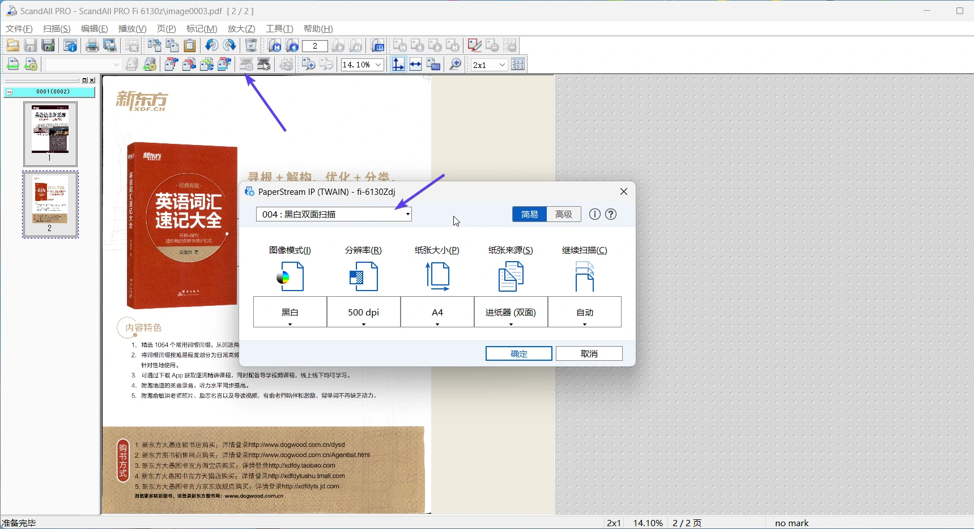Toggle the fit to height view button

[x=398, y=65]
